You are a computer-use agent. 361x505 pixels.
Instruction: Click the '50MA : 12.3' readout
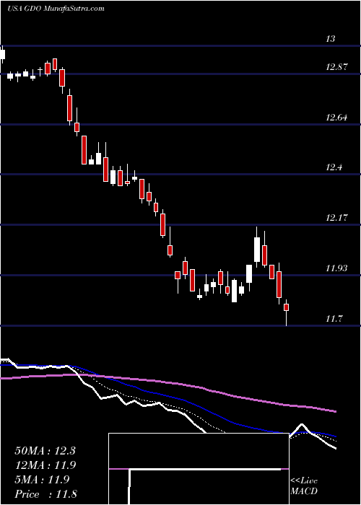click(x=45, y=451)
